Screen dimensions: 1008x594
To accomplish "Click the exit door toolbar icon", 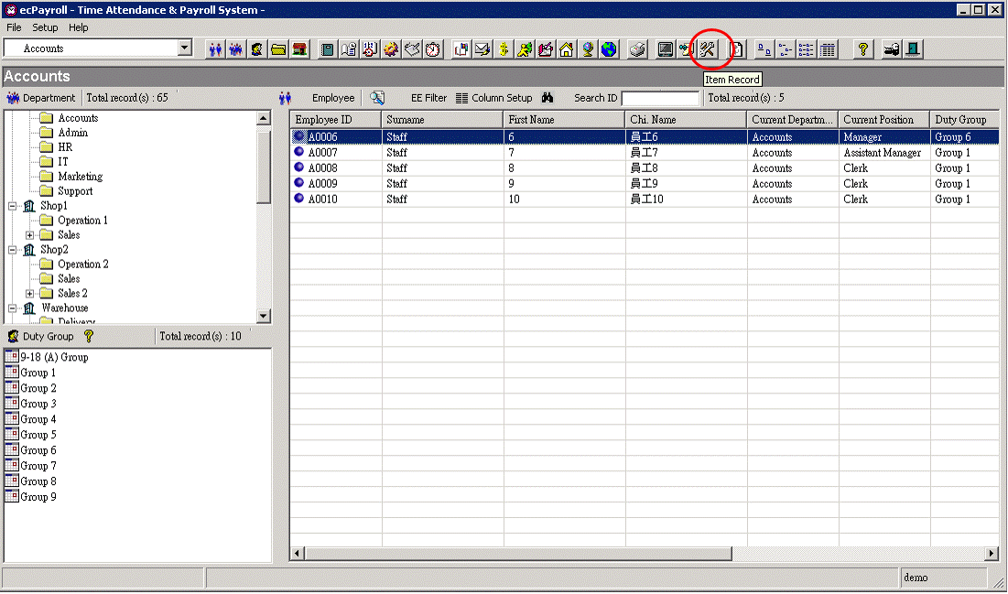I will coord(913,49).
